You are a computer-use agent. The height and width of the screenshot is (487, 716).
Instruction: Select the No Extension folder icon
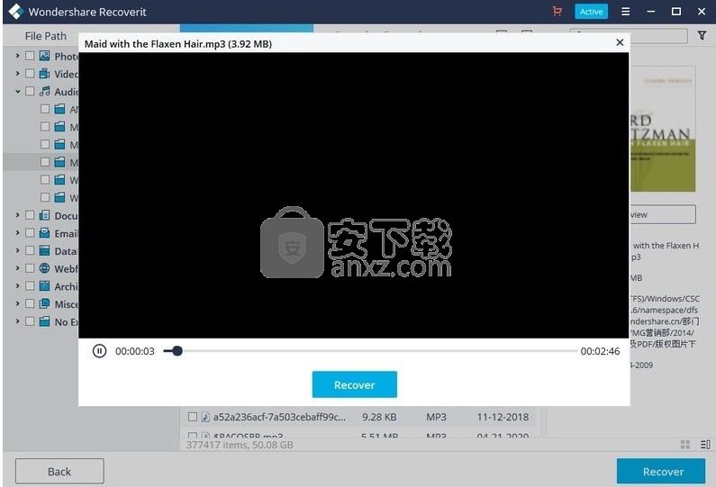pos(44,321)
